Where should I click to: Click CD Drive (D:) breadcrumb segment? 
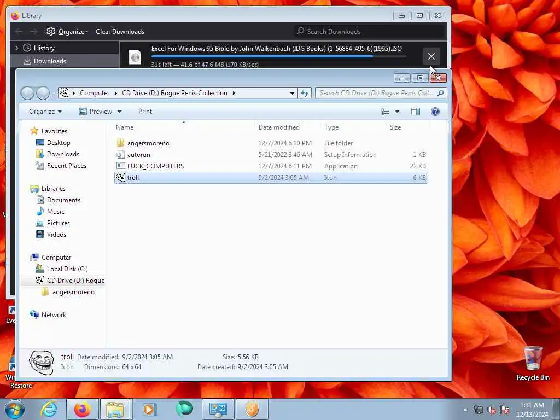click(174, 93)
